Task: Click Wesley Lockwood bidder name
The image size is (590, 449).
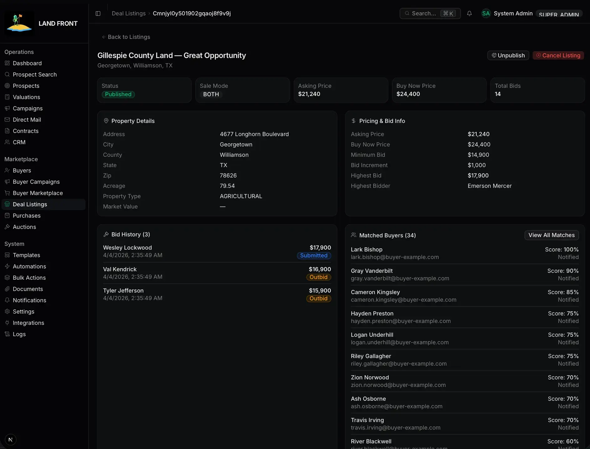Action: click(127, 248)
